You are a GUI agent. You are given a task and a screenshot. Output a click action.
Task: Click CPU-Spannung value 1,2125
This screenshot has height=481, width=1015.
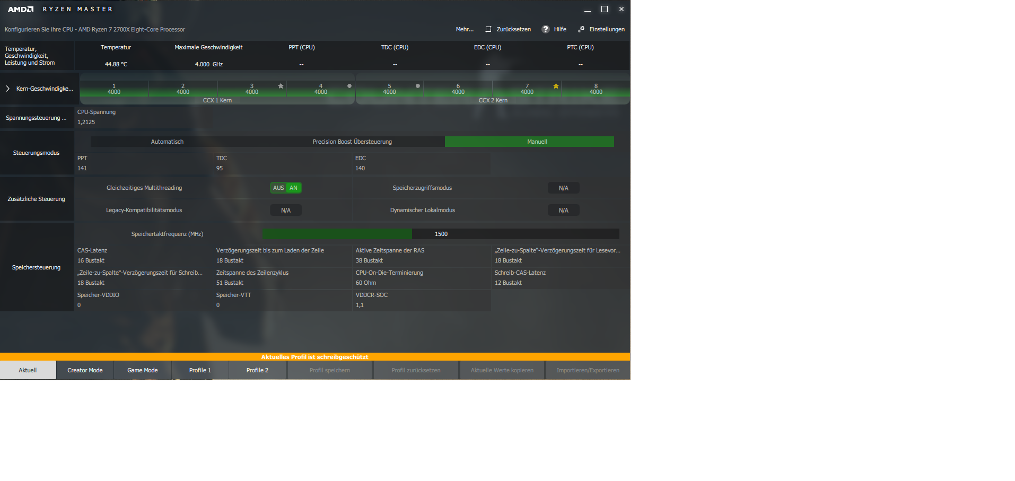(x=86, y=122)
